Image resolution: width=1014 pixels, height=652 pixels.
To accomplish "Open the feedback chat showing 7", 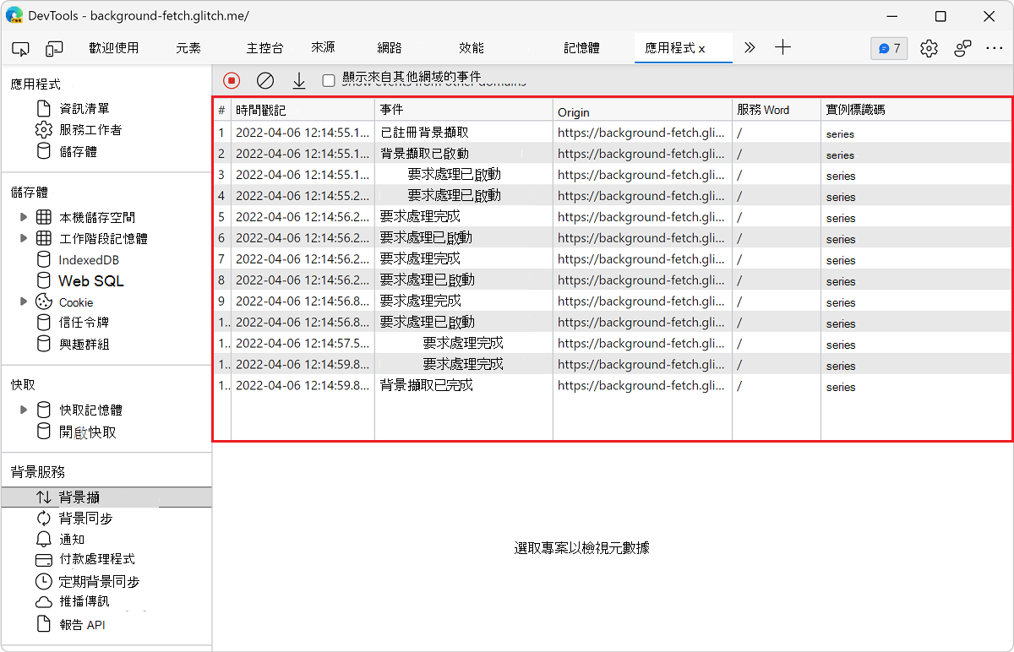I will click(889, 48).
